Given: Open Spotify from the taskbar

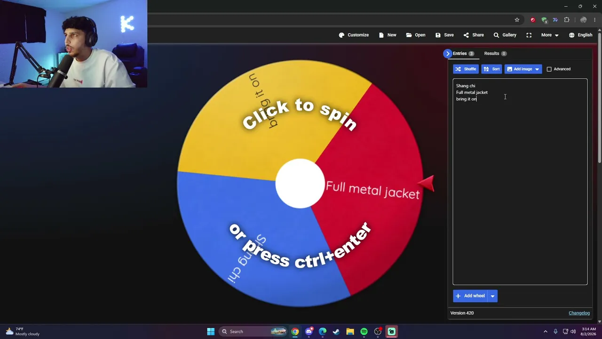Looking at the screenshot, I should coord(364,331).
